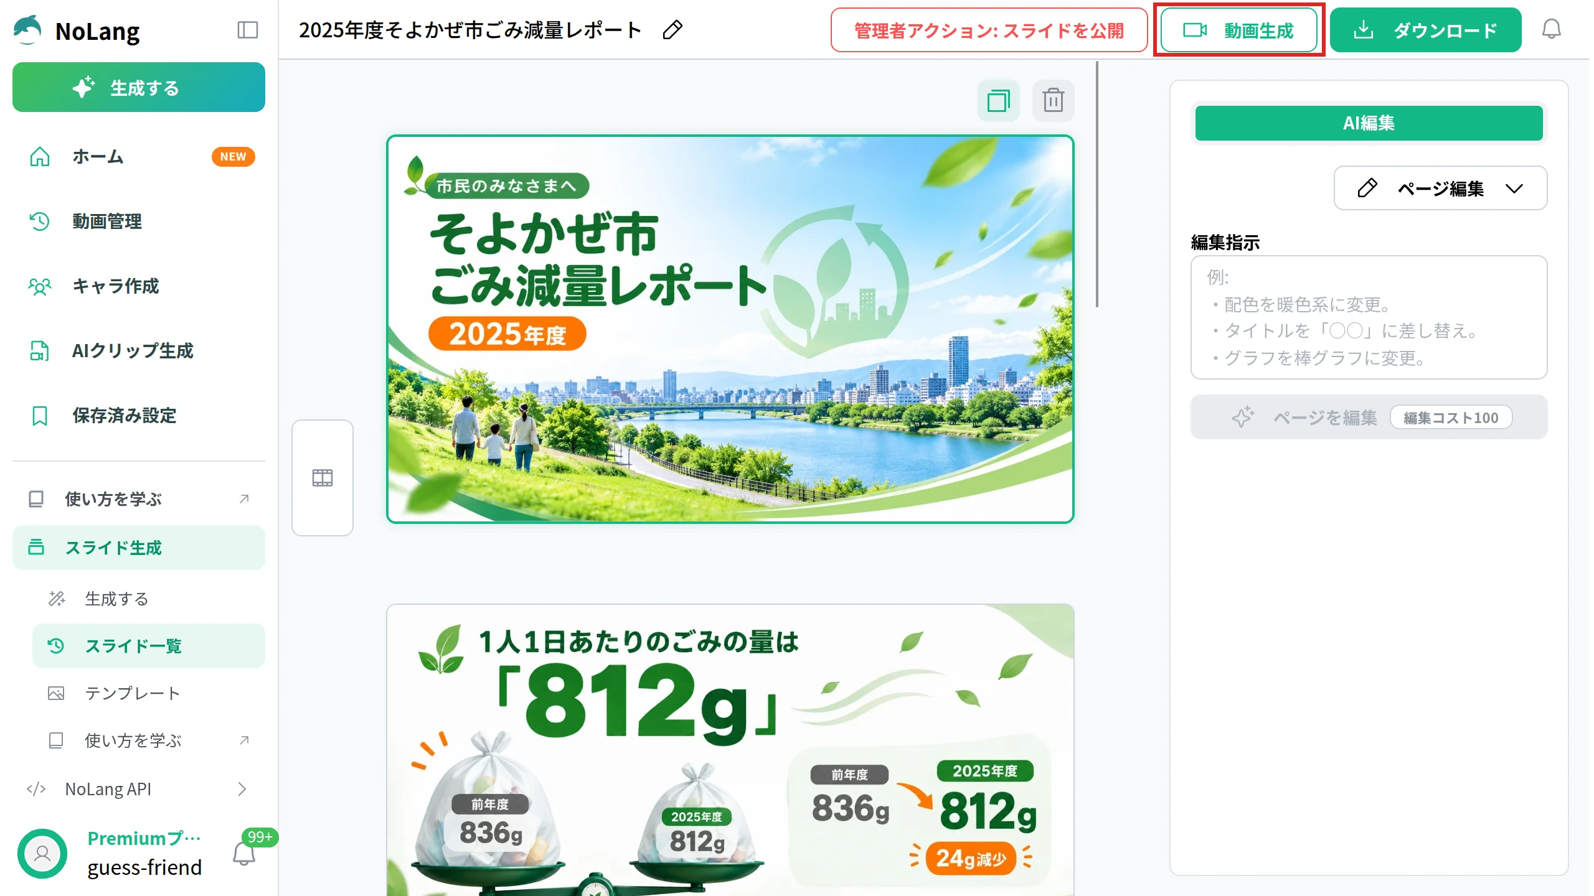Open キャラ作成 page

138,286
